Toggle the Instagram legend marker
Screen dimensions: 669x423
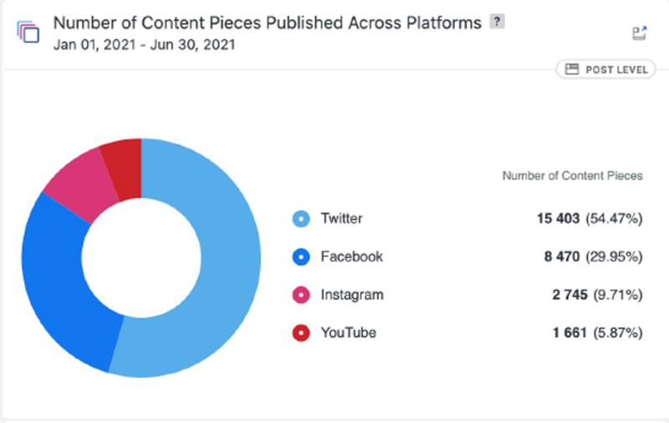[x=301, y=294]
